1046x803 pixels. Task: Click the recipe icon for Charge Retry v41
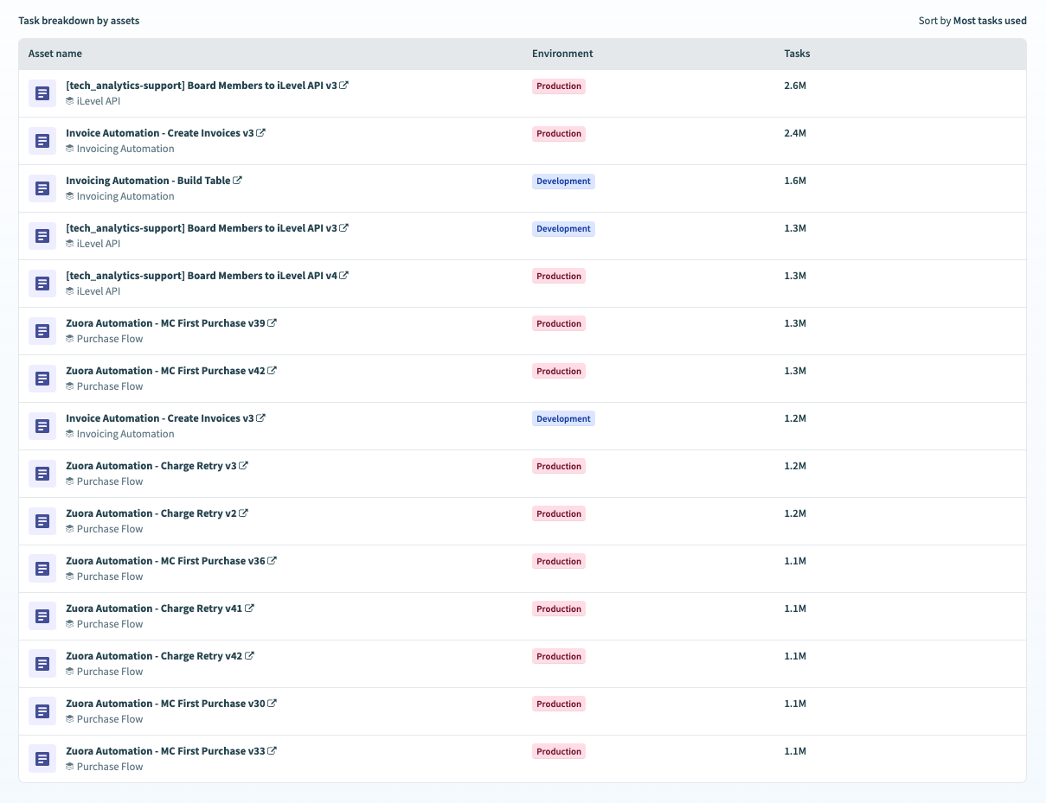click(42, 615)
